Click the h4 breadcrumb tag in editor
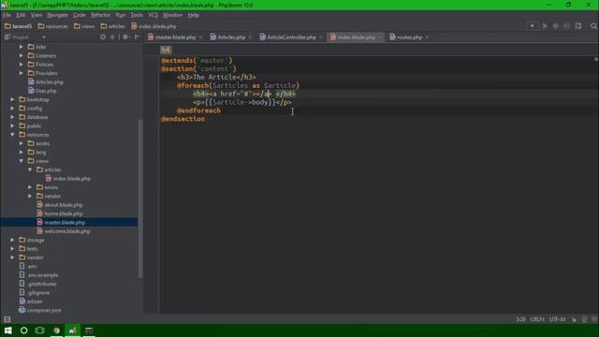This screenshot has width=599, height=337. pyautogui.click(x=166, y=50)
